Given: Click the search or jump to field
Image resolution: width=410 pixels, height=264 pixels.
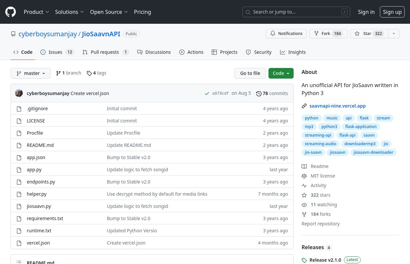Looking at the screenshot, I should pyautogui.click(x=296, y=12).
